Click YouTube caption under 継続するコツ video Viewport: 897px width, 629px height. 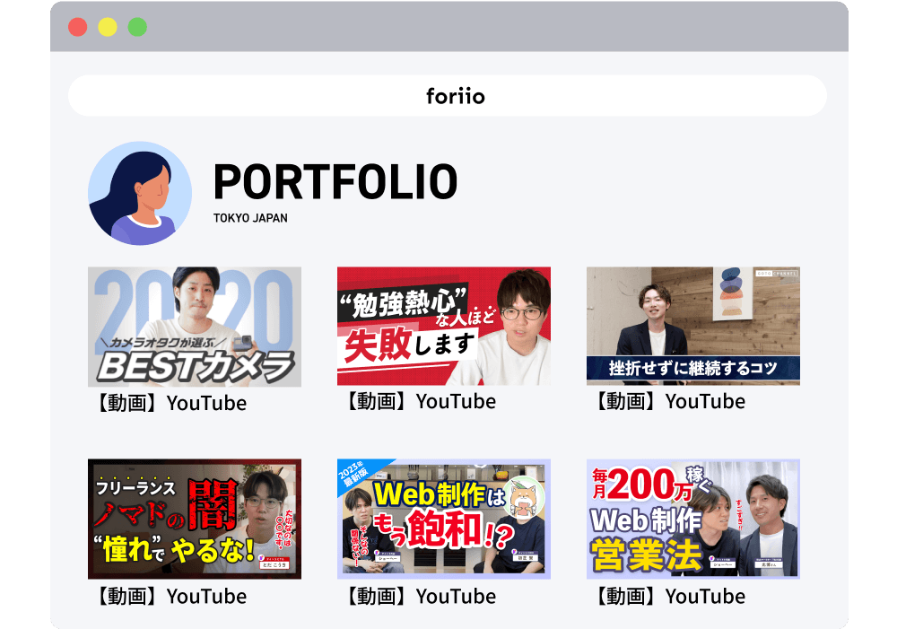(x=667, y=401)
